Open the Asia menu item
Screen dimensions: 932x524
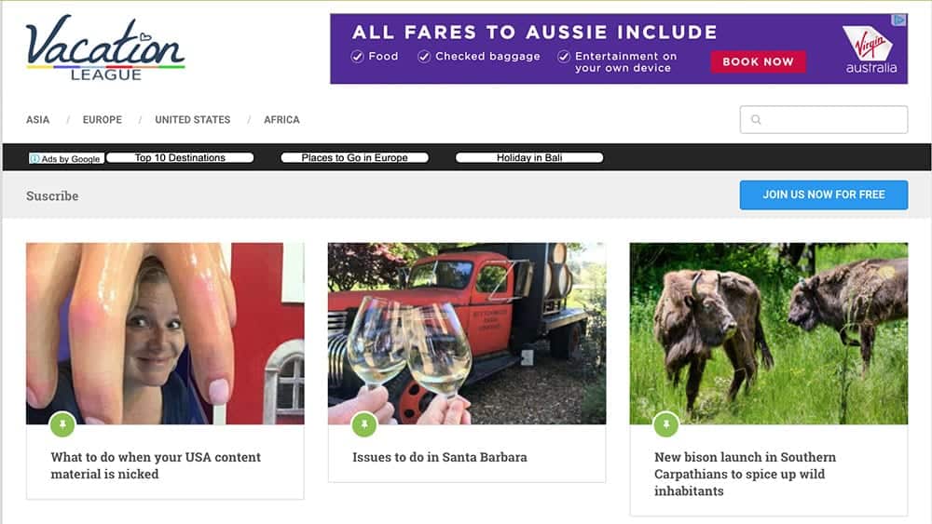coord(37,120)
